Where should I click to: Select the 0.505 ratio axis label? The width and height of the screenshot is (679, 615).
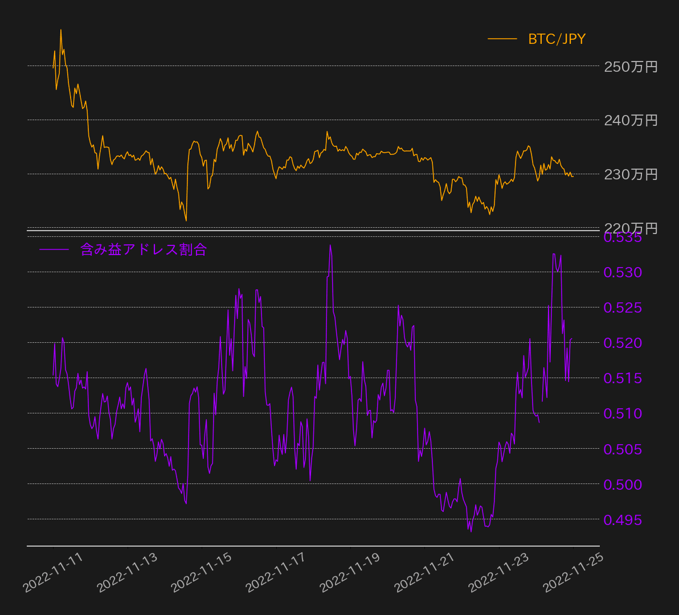click(623, 449)
